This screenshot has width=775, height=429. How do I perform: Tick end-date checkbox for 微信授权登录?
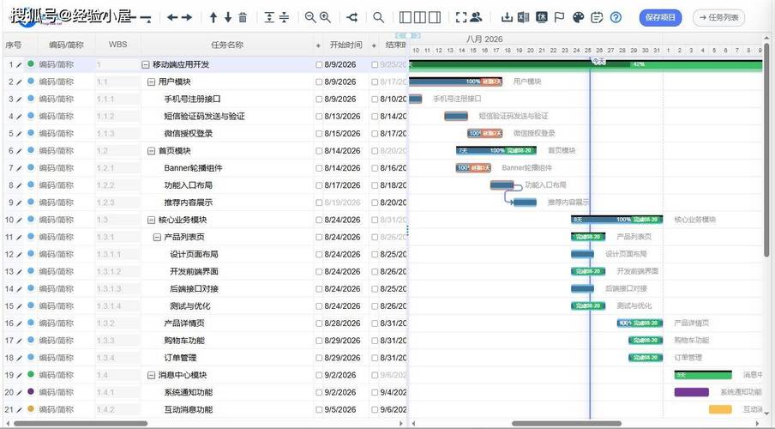[x=375, y=134]
